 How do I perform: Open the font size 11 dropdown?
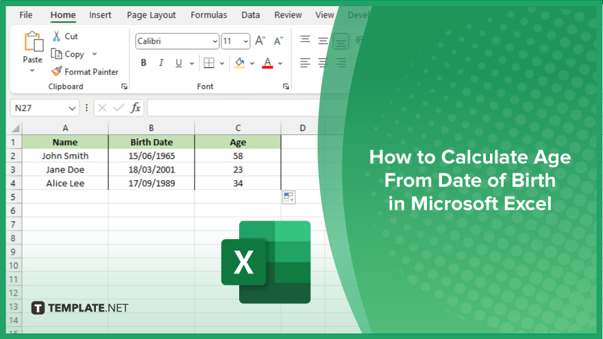point(245,41)
